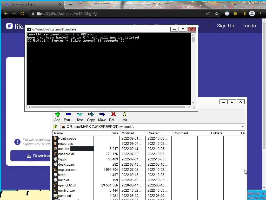The image size is (266, 200).
Task: Click the expiry warning exclamation icon
Action: pyautogui.click(x=17, y=142)
